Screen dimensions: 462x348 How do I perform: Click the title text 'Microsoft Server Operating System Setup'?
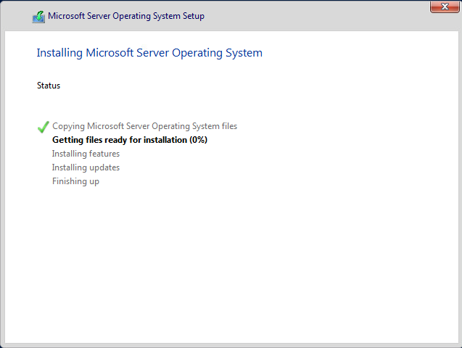125,16
